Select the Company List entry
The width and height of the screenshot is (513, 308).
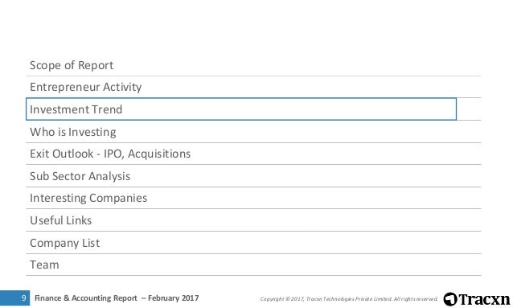click(253, 243)
